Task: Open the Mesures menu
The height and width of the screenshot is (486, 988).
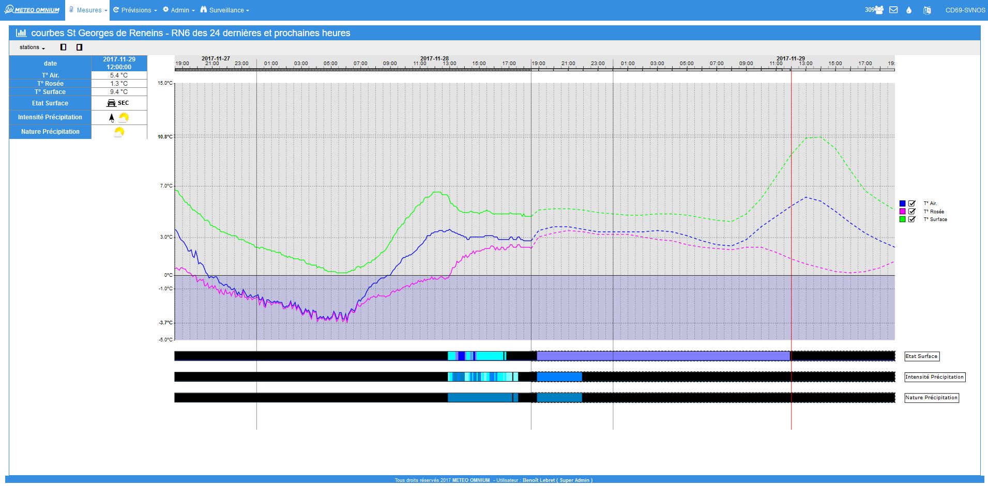Action: pyautogui.click(x=87, y=10)
